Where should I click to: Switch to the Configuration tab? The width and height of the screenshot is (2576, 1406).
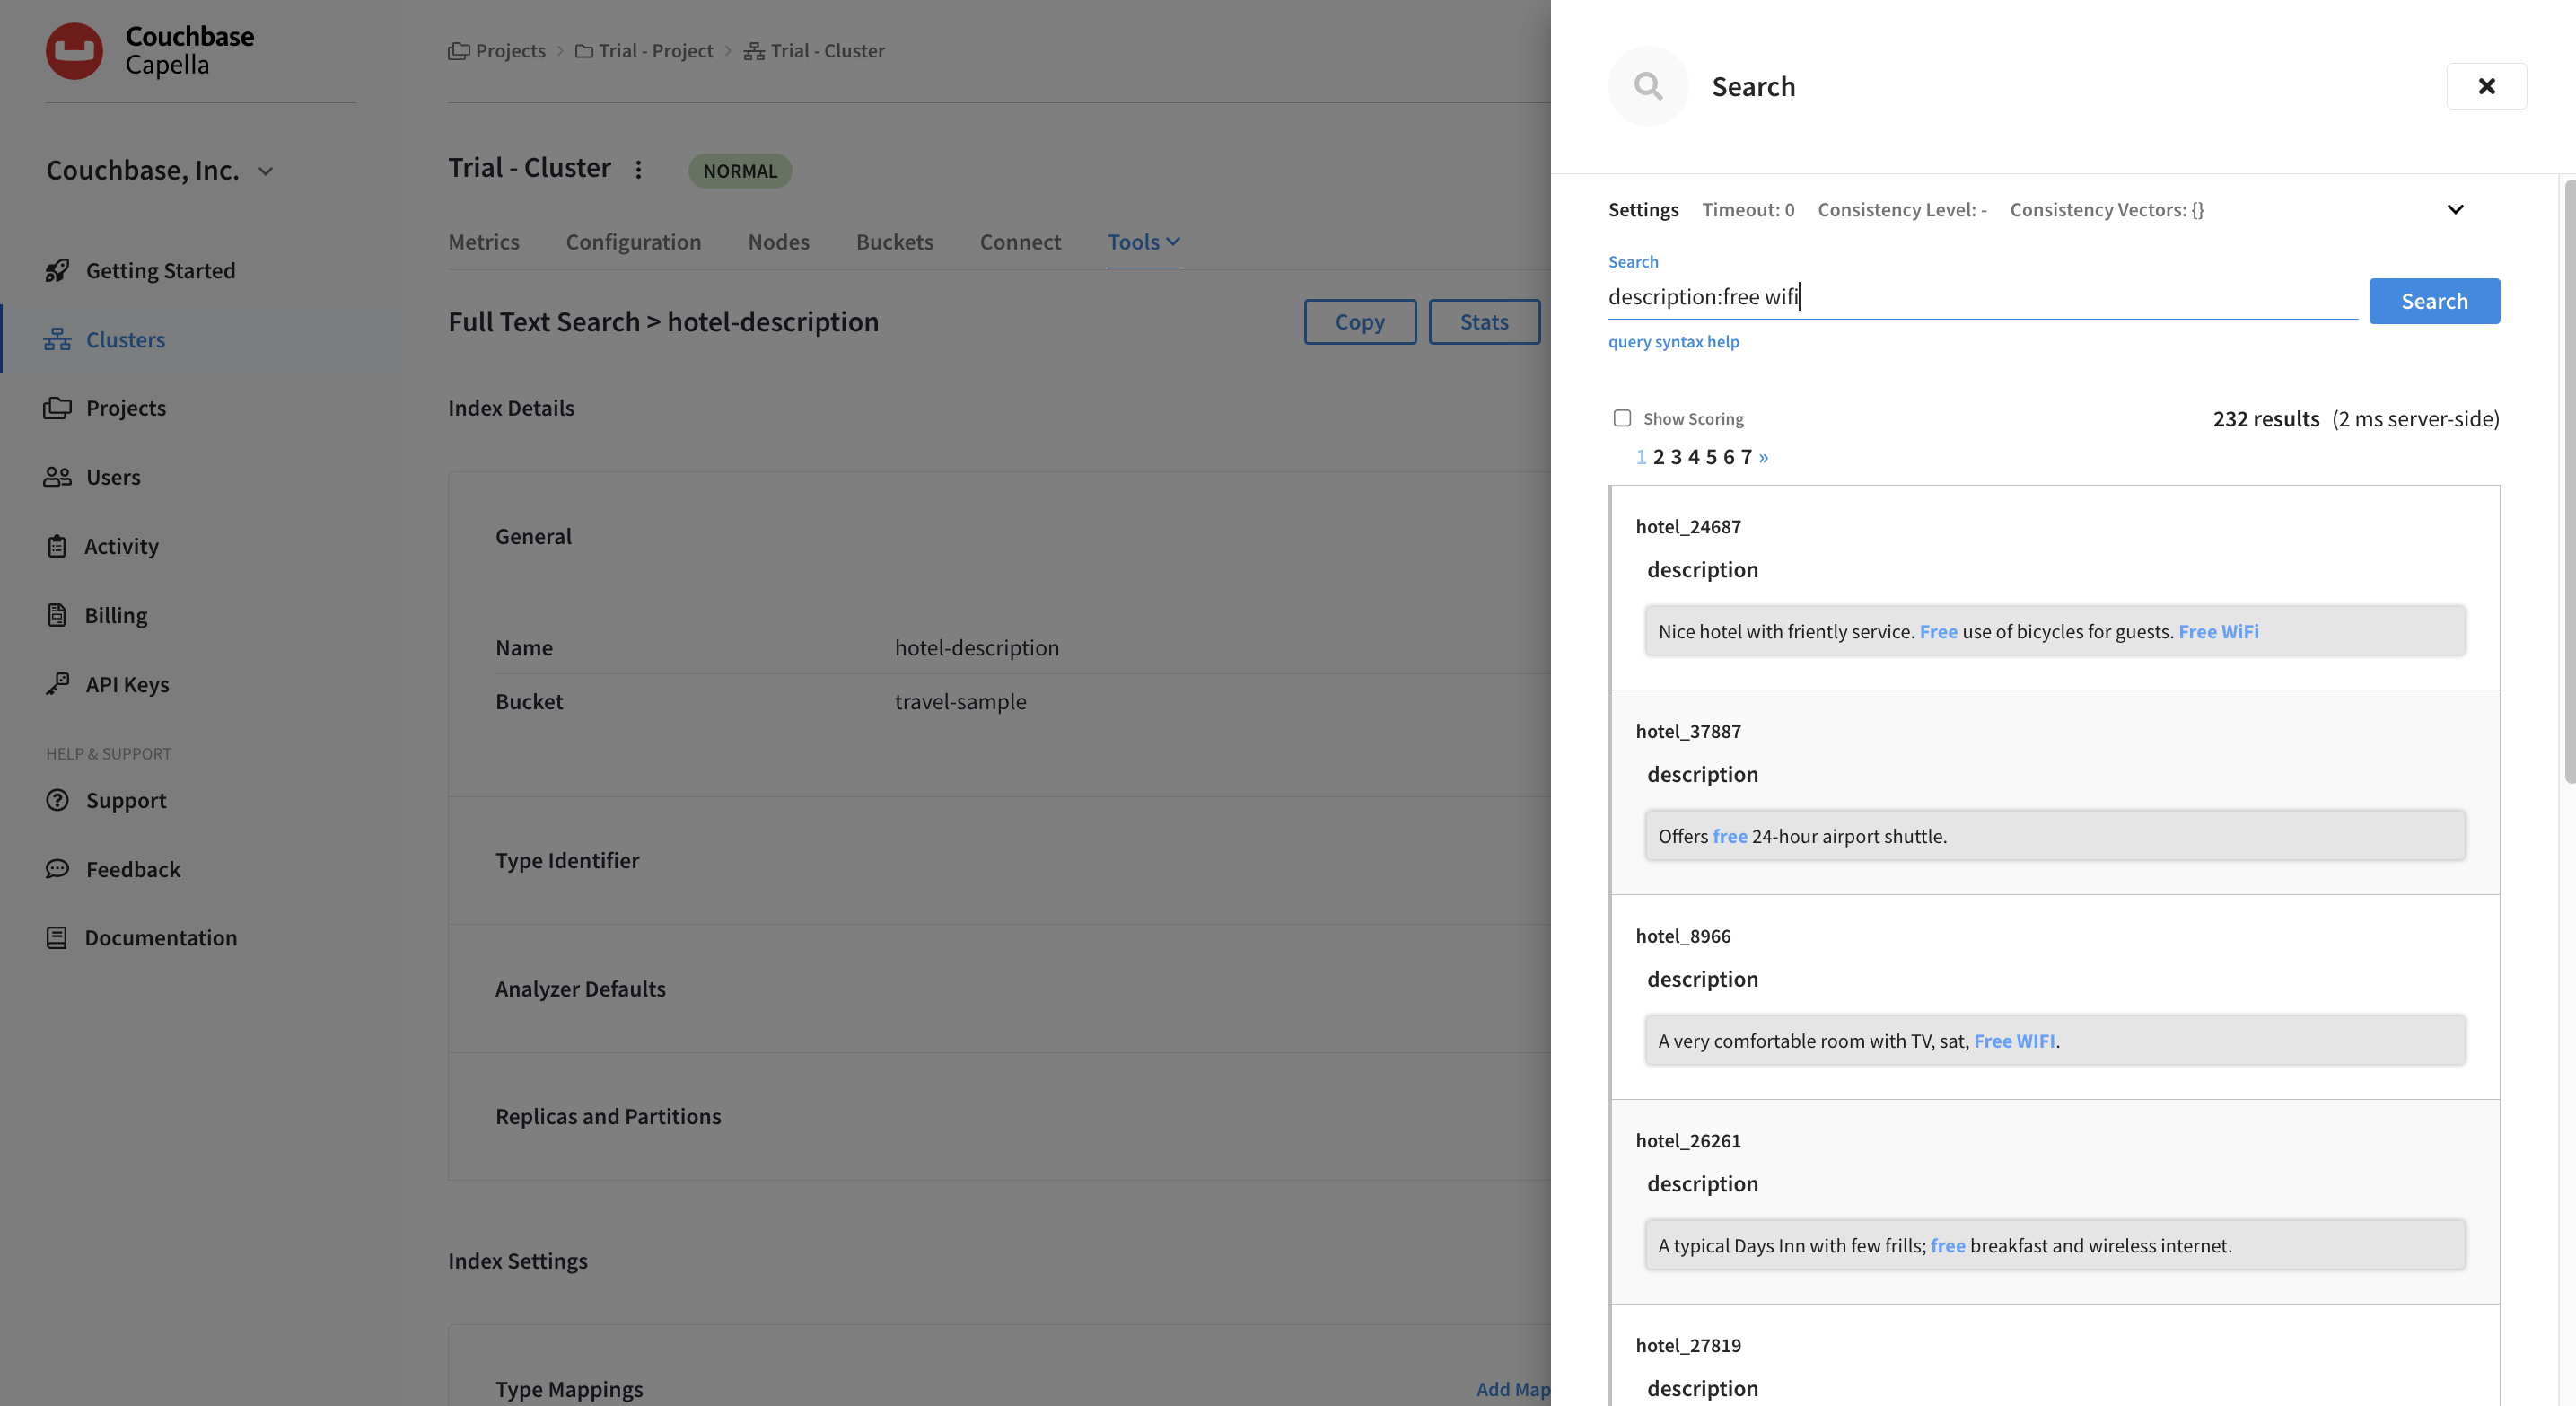tap(633, 242)
